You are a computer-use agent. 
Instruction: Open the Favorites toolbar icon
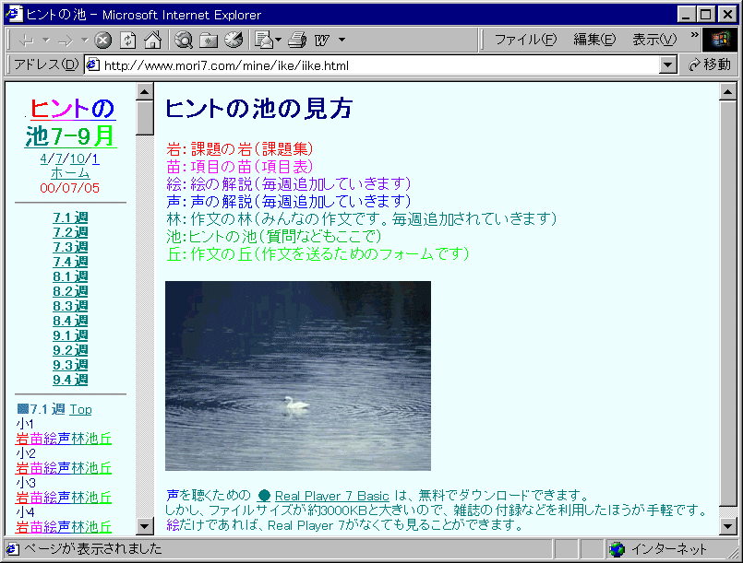tap(209, 40)
